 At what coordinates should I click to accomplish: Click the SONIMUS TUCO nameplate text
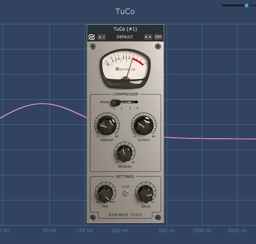(x=125, y=215)
